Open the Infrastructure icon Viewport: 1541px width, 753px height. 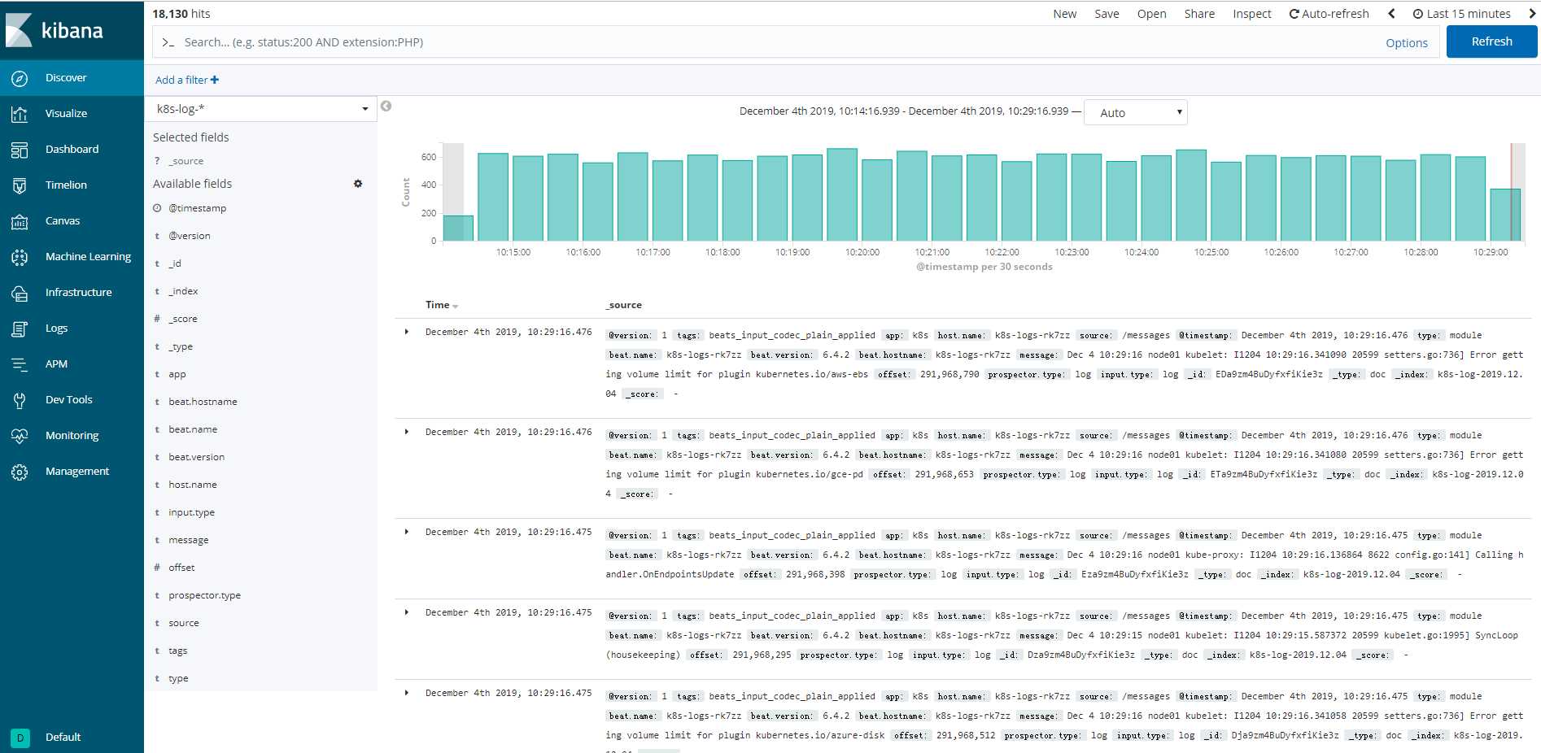coord(20,293)
